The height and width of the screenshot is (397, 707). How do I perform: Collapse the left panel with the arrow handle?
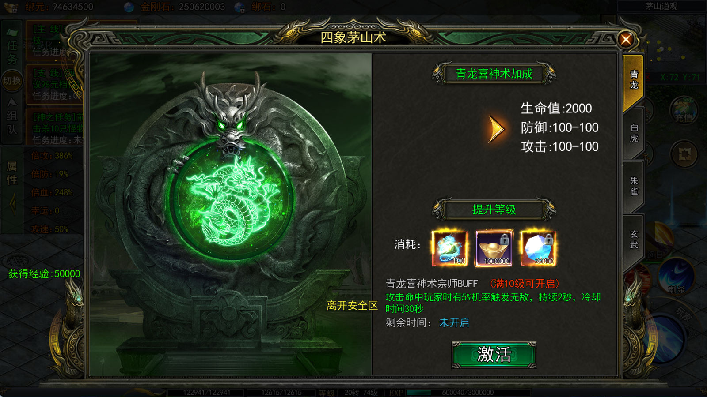coord(12,204)
